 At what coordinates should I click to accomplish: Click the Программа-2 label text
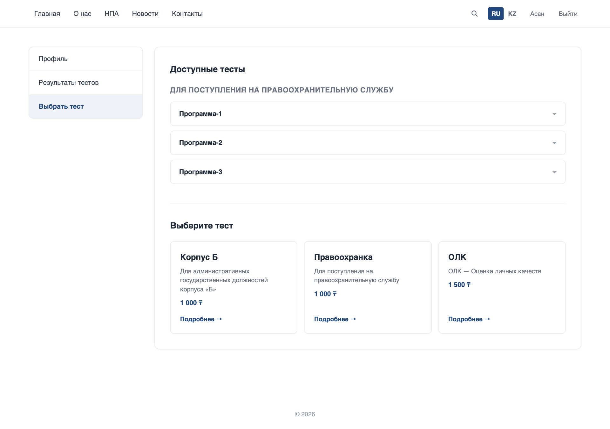click(x=201, y=143)
